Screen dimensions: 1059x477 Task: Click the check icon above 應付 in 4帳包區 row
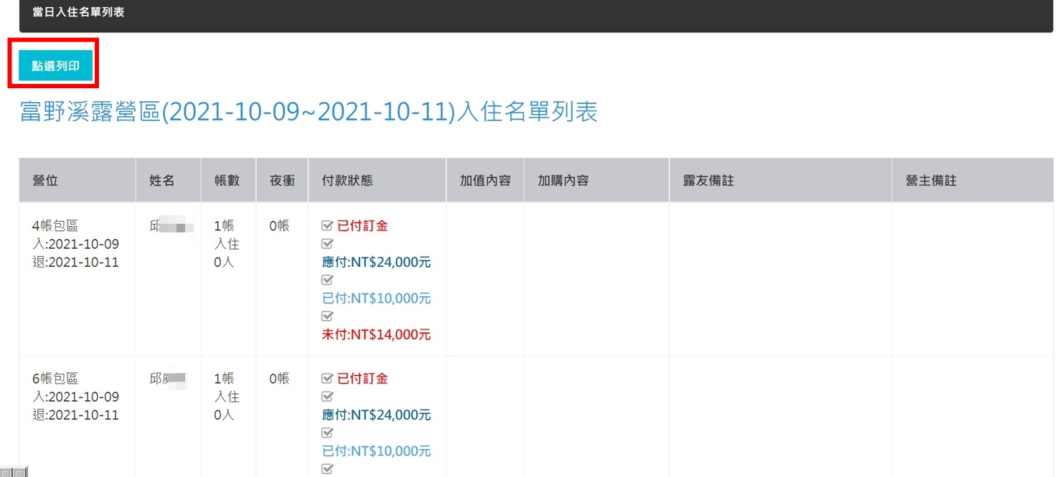tap(328, 244)
